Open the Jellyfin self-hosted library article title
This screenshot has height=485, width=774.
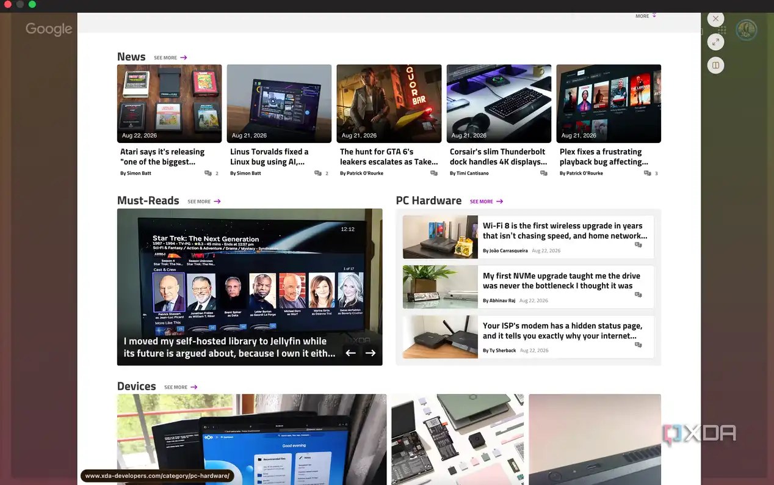[230, 347]
